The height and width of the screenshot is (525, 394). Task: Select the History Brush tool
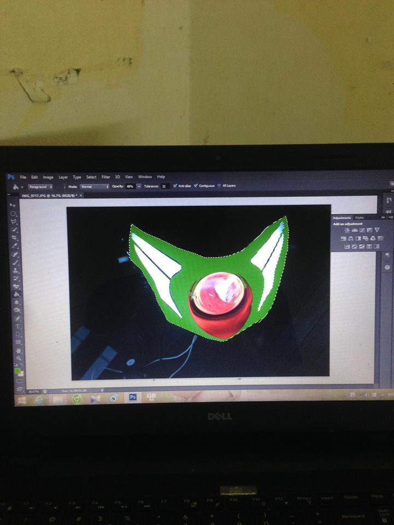click(16, 278)
